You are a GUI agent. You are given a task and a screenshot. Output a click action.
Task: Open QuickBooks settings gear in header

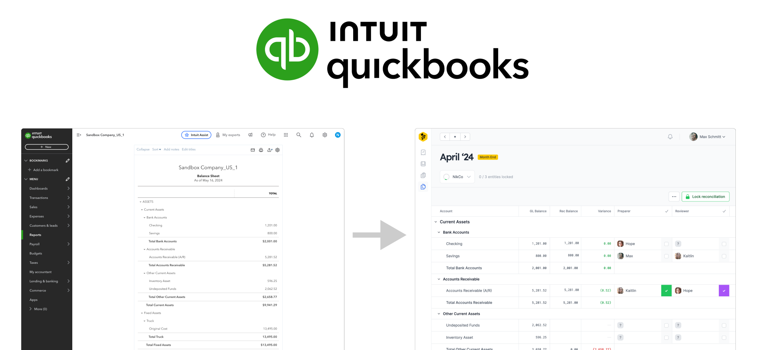tap(325, 135)
